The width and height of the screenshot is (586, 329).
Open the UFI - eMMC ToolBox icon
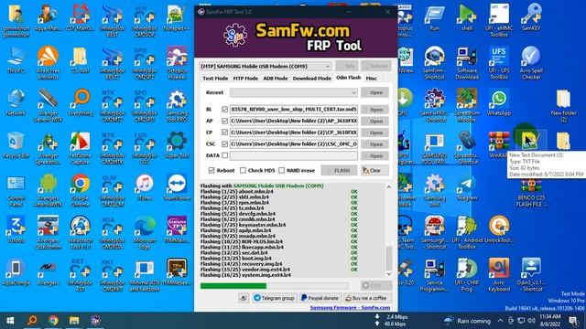[x=499, y=20]
